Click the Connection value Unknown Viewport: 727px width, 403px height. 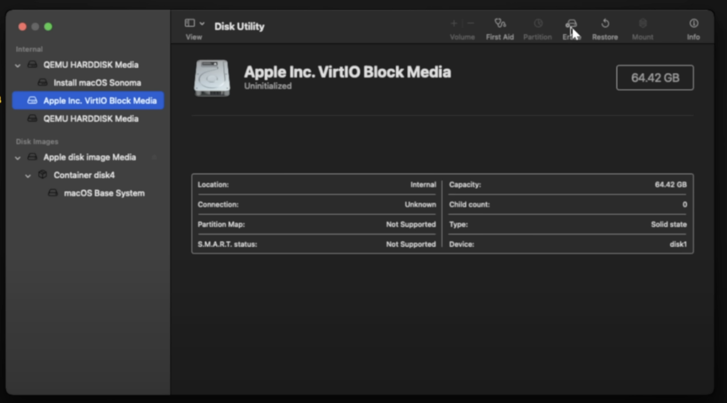pyautogui.click(x=421, y=205)
